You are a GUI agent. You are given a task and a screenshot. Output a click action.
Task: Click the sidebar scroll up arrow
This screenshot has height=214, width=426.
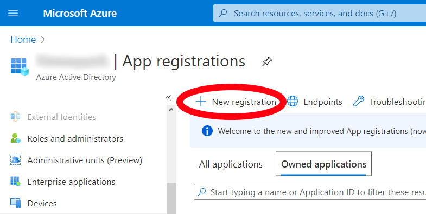[x=171, y=110]
